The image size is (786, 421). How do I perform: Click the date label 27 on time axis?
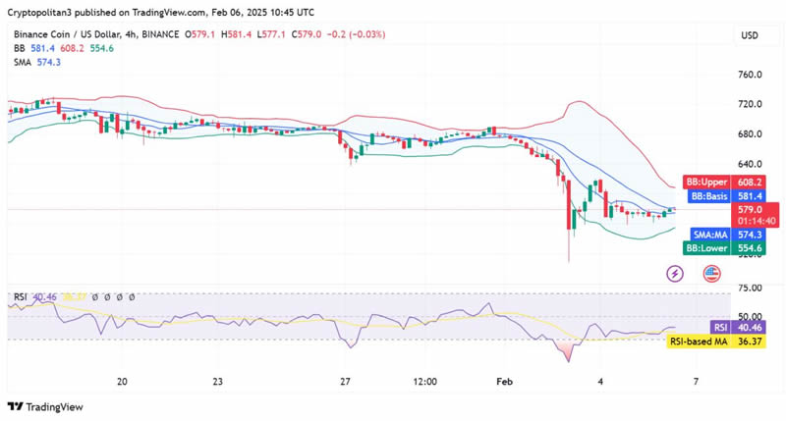[345, 382]
